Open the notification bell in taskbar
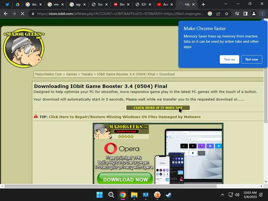Image resolution: width=268 pixels, height=201 pixels. tap(261, 195)
